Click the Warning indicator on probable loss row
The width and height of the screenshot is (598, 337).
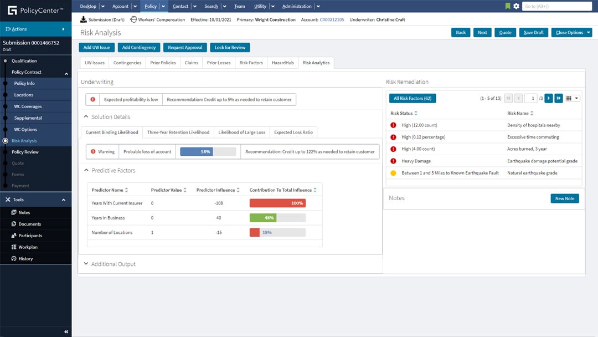pyautogui.click(x=102, y=151)
